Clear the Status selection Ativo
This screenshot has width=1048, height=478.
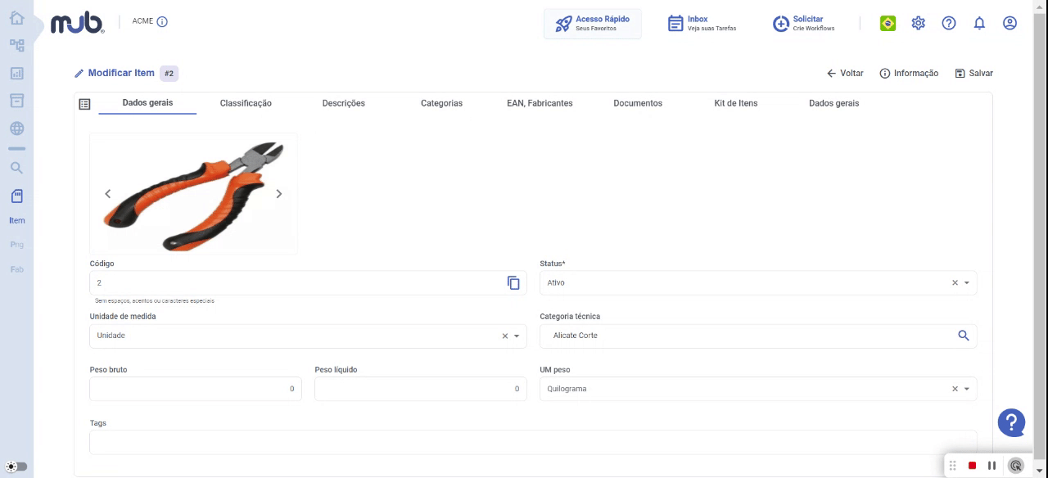[955, 282]
